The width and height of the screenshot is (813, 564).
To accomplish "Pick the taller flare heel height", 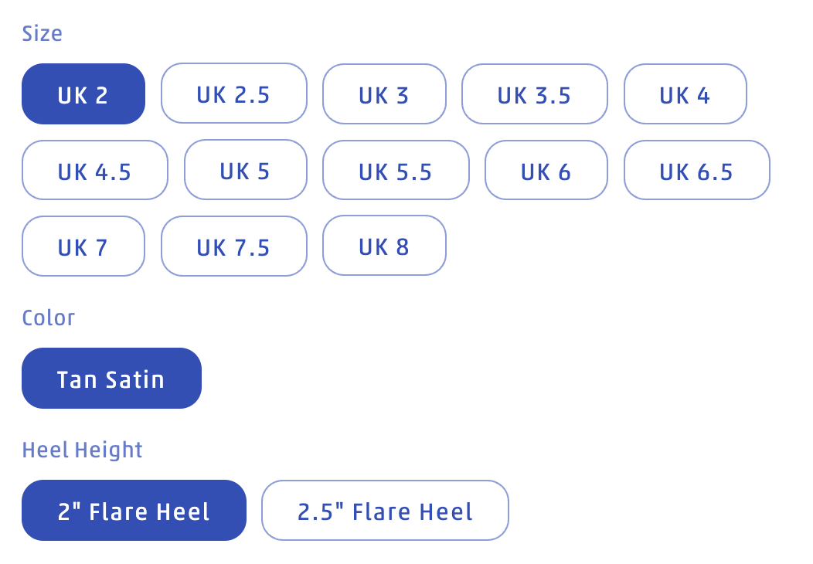I will coord(385,511).
